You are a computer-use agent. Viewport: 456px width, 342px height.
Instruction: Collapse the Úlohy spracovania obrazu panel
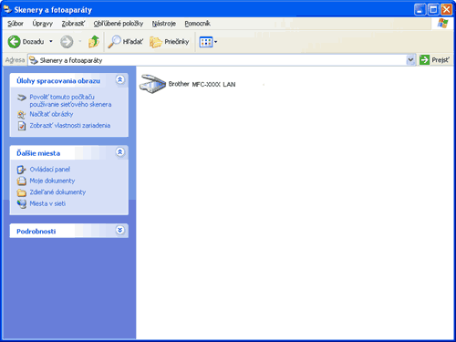pos(120,79)
